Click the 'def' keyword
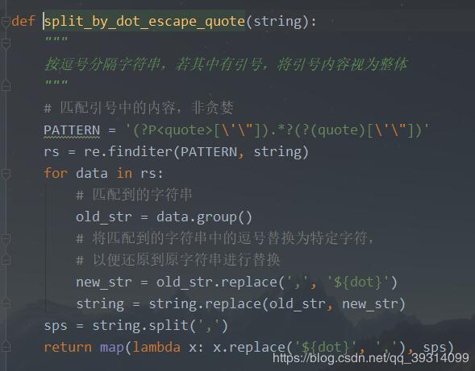Viewport: 475px width, 371px height. coord(23,21)
